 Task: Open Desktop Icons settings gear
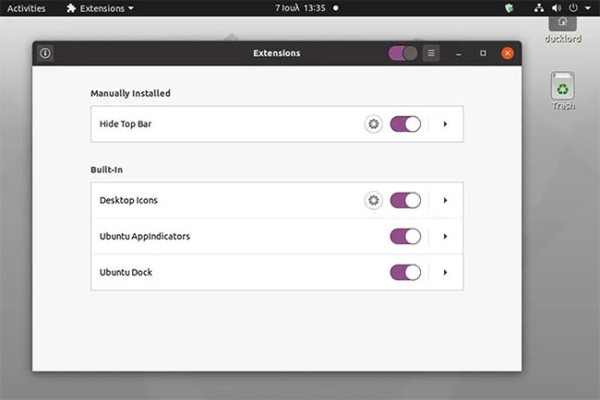click(x=374, y=200)
